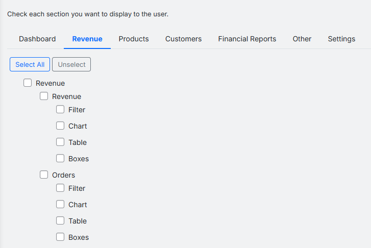Enable Filter under Orders section
The width and height of the screenshot is (371, 248).
(60, 188)
